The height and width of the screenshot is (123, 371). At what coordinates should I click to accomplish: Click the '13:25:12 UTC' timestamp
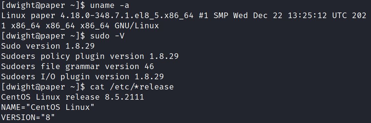317,16
